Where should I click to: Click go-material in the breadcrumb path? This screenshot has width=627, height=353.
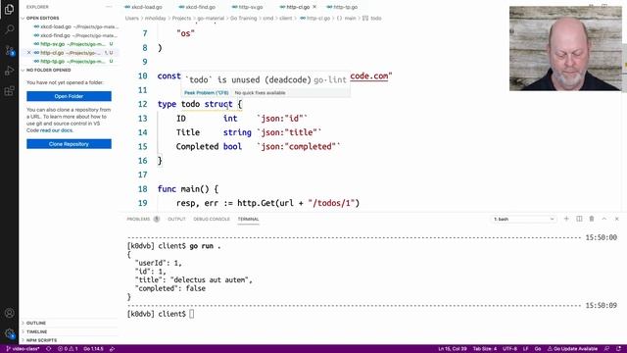[211, 18]
